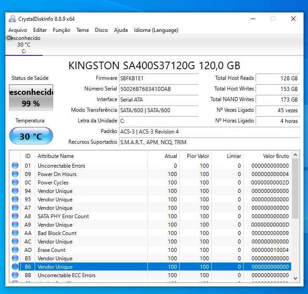This screenshot has height=294, width=308.
Task: Click the status orb beside Power Cycles
Action: click(15, 182)
